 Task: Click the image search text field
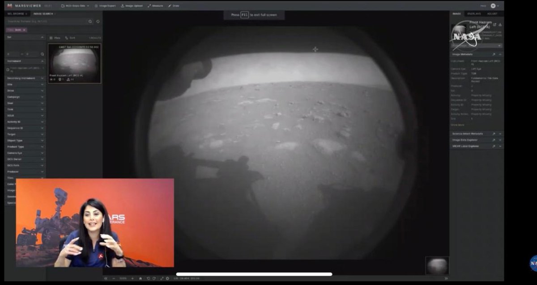(x=46, y=21)
